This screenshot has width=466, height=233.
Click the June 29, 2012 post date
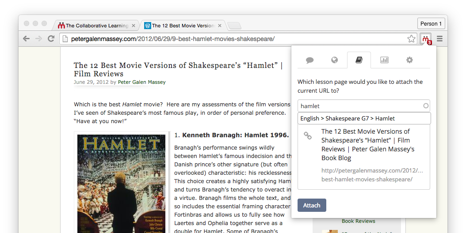91,82
